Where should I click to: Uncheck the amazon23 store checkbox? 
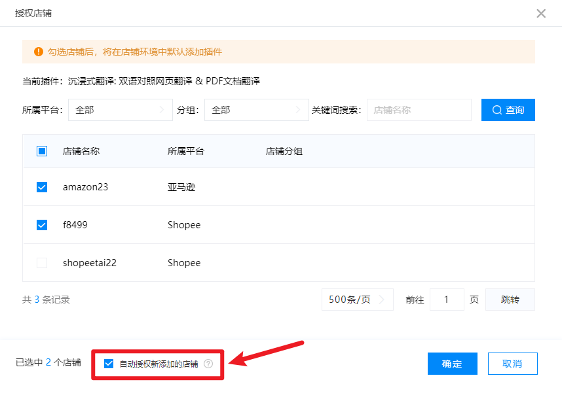click(x=42, y=187)
